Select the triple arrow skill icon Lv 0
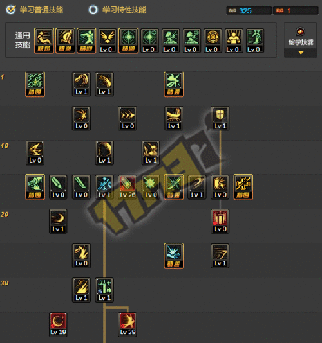The width and height of the screenshot is (322, 343). tap(128, 118)
